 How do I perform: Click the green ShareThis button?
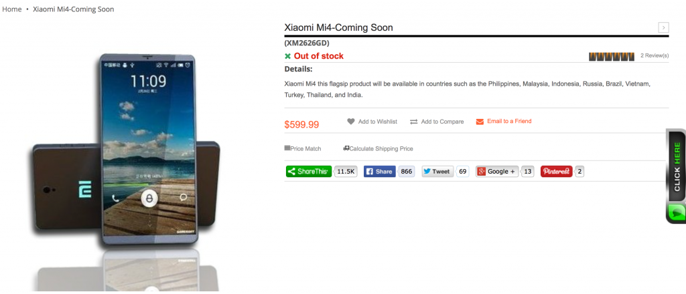click(309, 172)
